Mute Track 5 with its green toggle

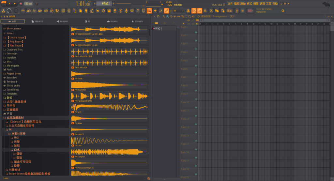(x=196, y=66)
